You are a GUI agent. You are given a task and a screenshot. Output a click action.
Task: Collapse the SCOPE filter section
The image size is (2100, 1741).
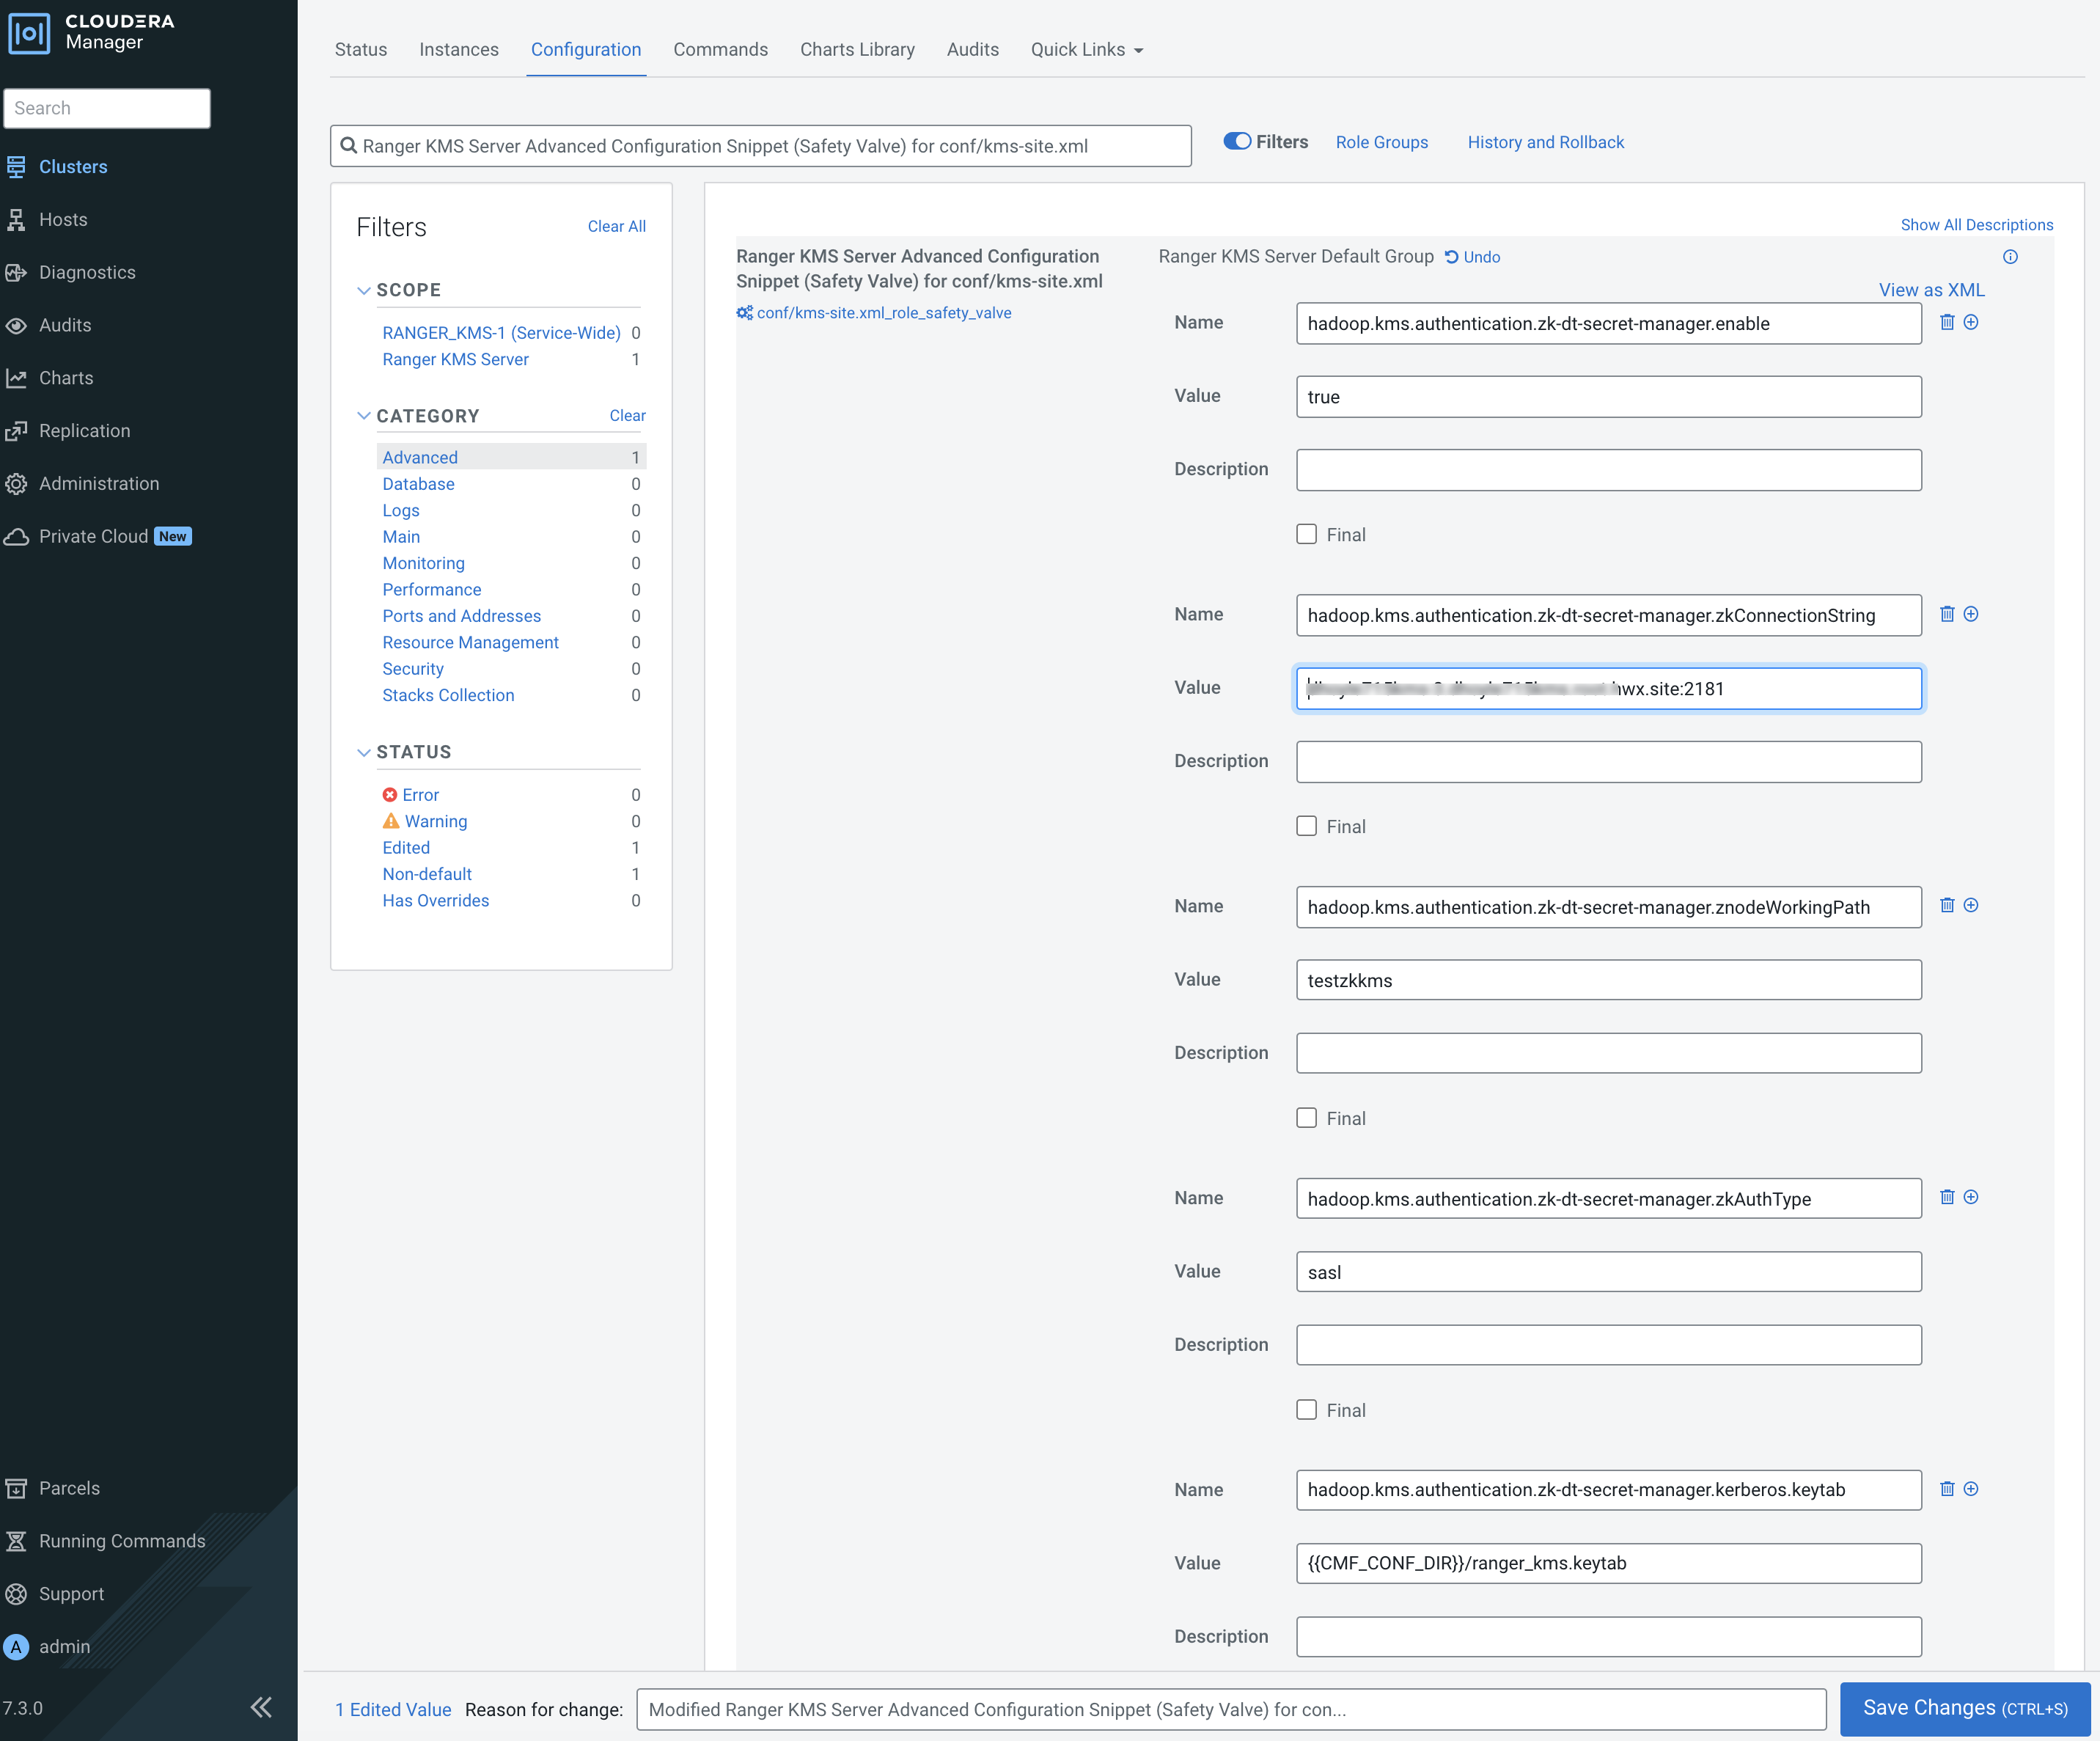[x=364, y=290]
